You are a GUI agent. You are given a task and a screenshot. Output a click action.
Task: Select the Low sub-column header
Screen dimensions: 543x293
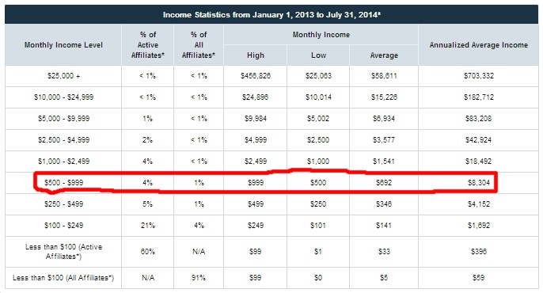[x=318, y=55]
